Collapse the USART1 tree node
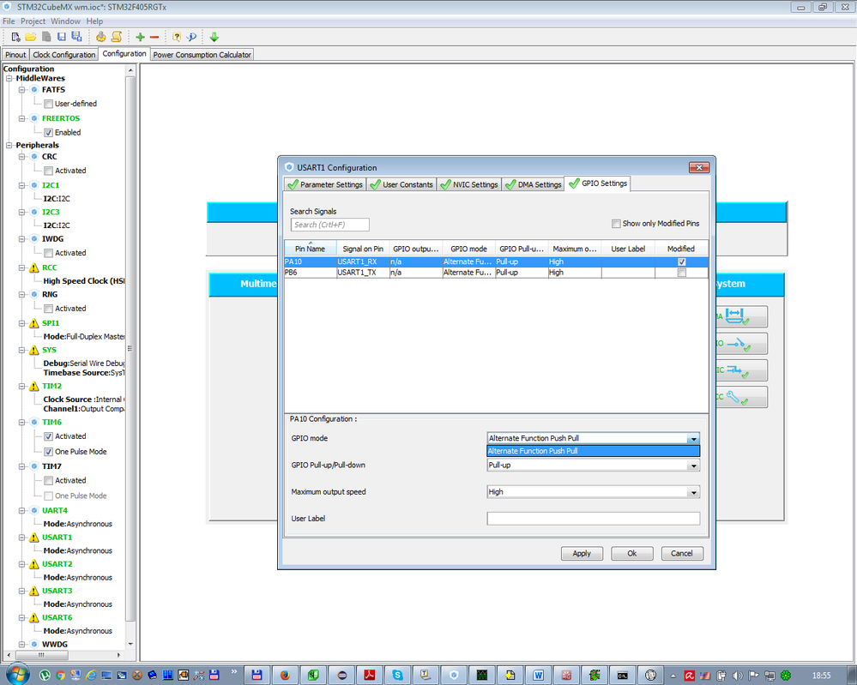Screen dimensions: 857x685 point(21,538)
